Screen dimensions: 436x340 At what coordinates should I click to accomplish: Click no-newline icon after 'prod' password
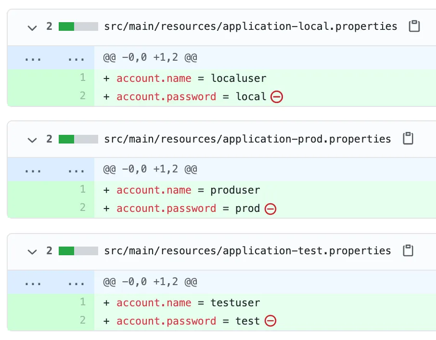[x=270, y=209]
